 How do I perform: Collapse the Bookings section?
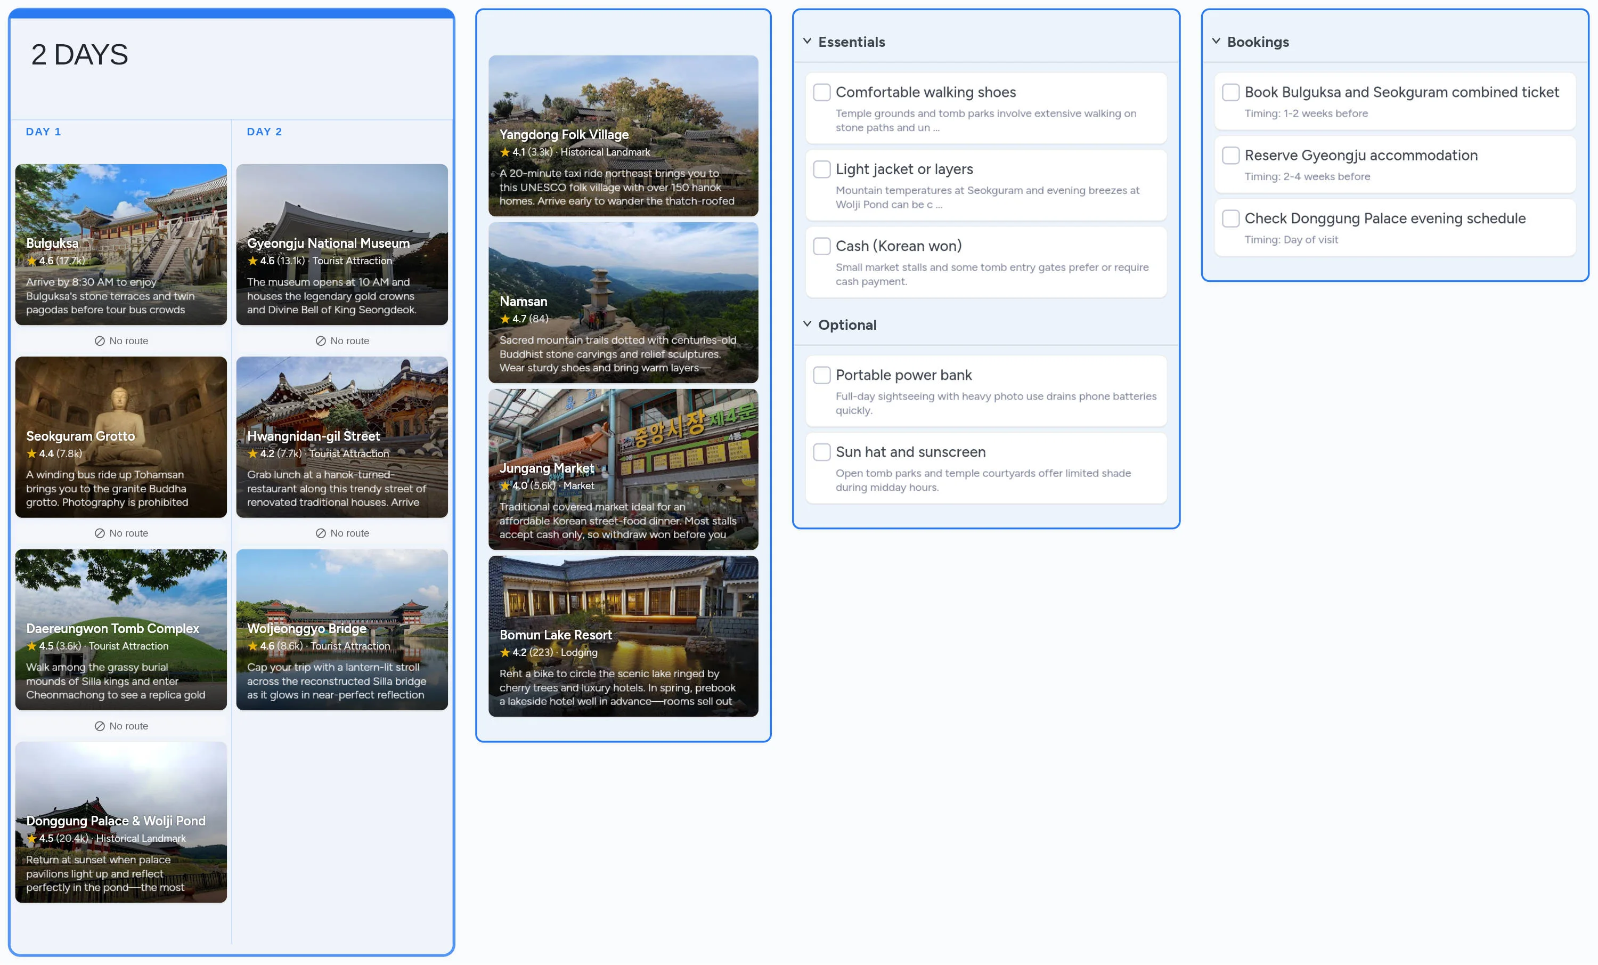click(1216, 40)
